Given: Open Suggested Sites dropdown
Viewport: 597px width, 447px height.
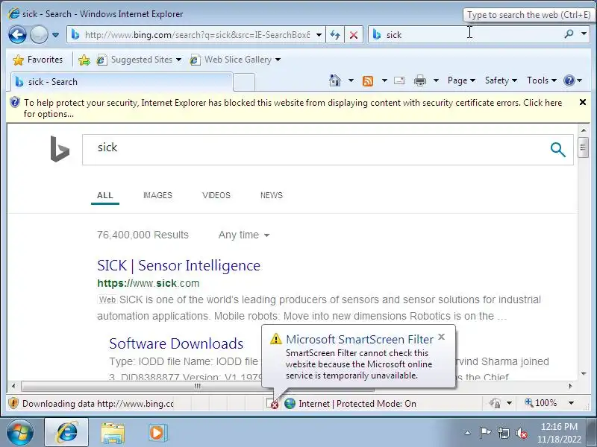Looking at the screenshot, I should coord(139,60).
